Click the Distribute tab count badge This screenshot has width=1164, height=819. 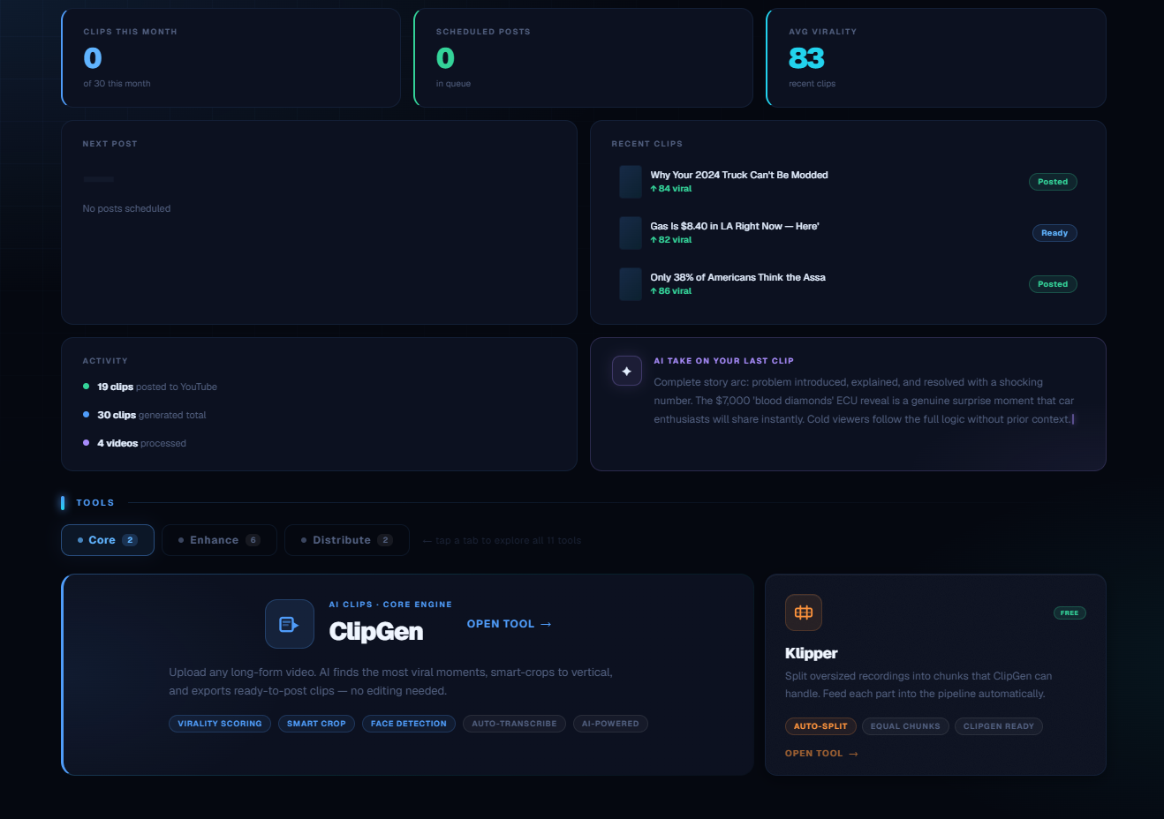pos(385,540)
